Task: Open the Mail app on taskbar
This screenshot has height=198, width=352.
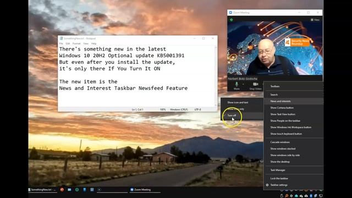Action: coord(69,190)
